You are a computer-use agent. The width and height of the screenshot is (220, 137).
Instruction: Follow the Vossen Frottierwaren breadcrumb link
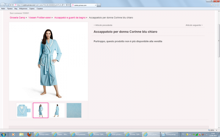pyautogui.click(x=40, y=18)
